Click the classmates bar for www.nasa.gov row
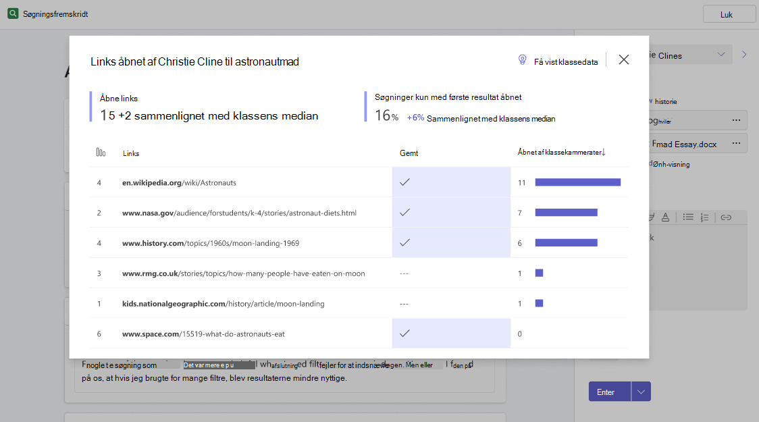The image size is (759, 422). (567, 213)
